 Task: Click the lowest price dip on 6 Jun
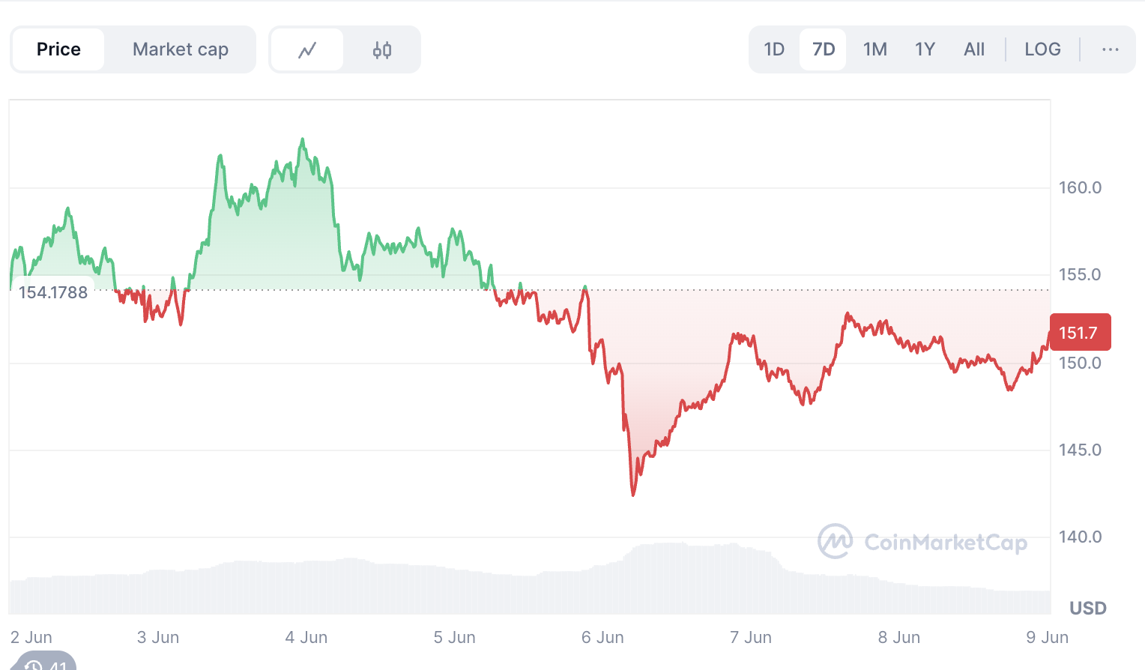coord(633,495)
